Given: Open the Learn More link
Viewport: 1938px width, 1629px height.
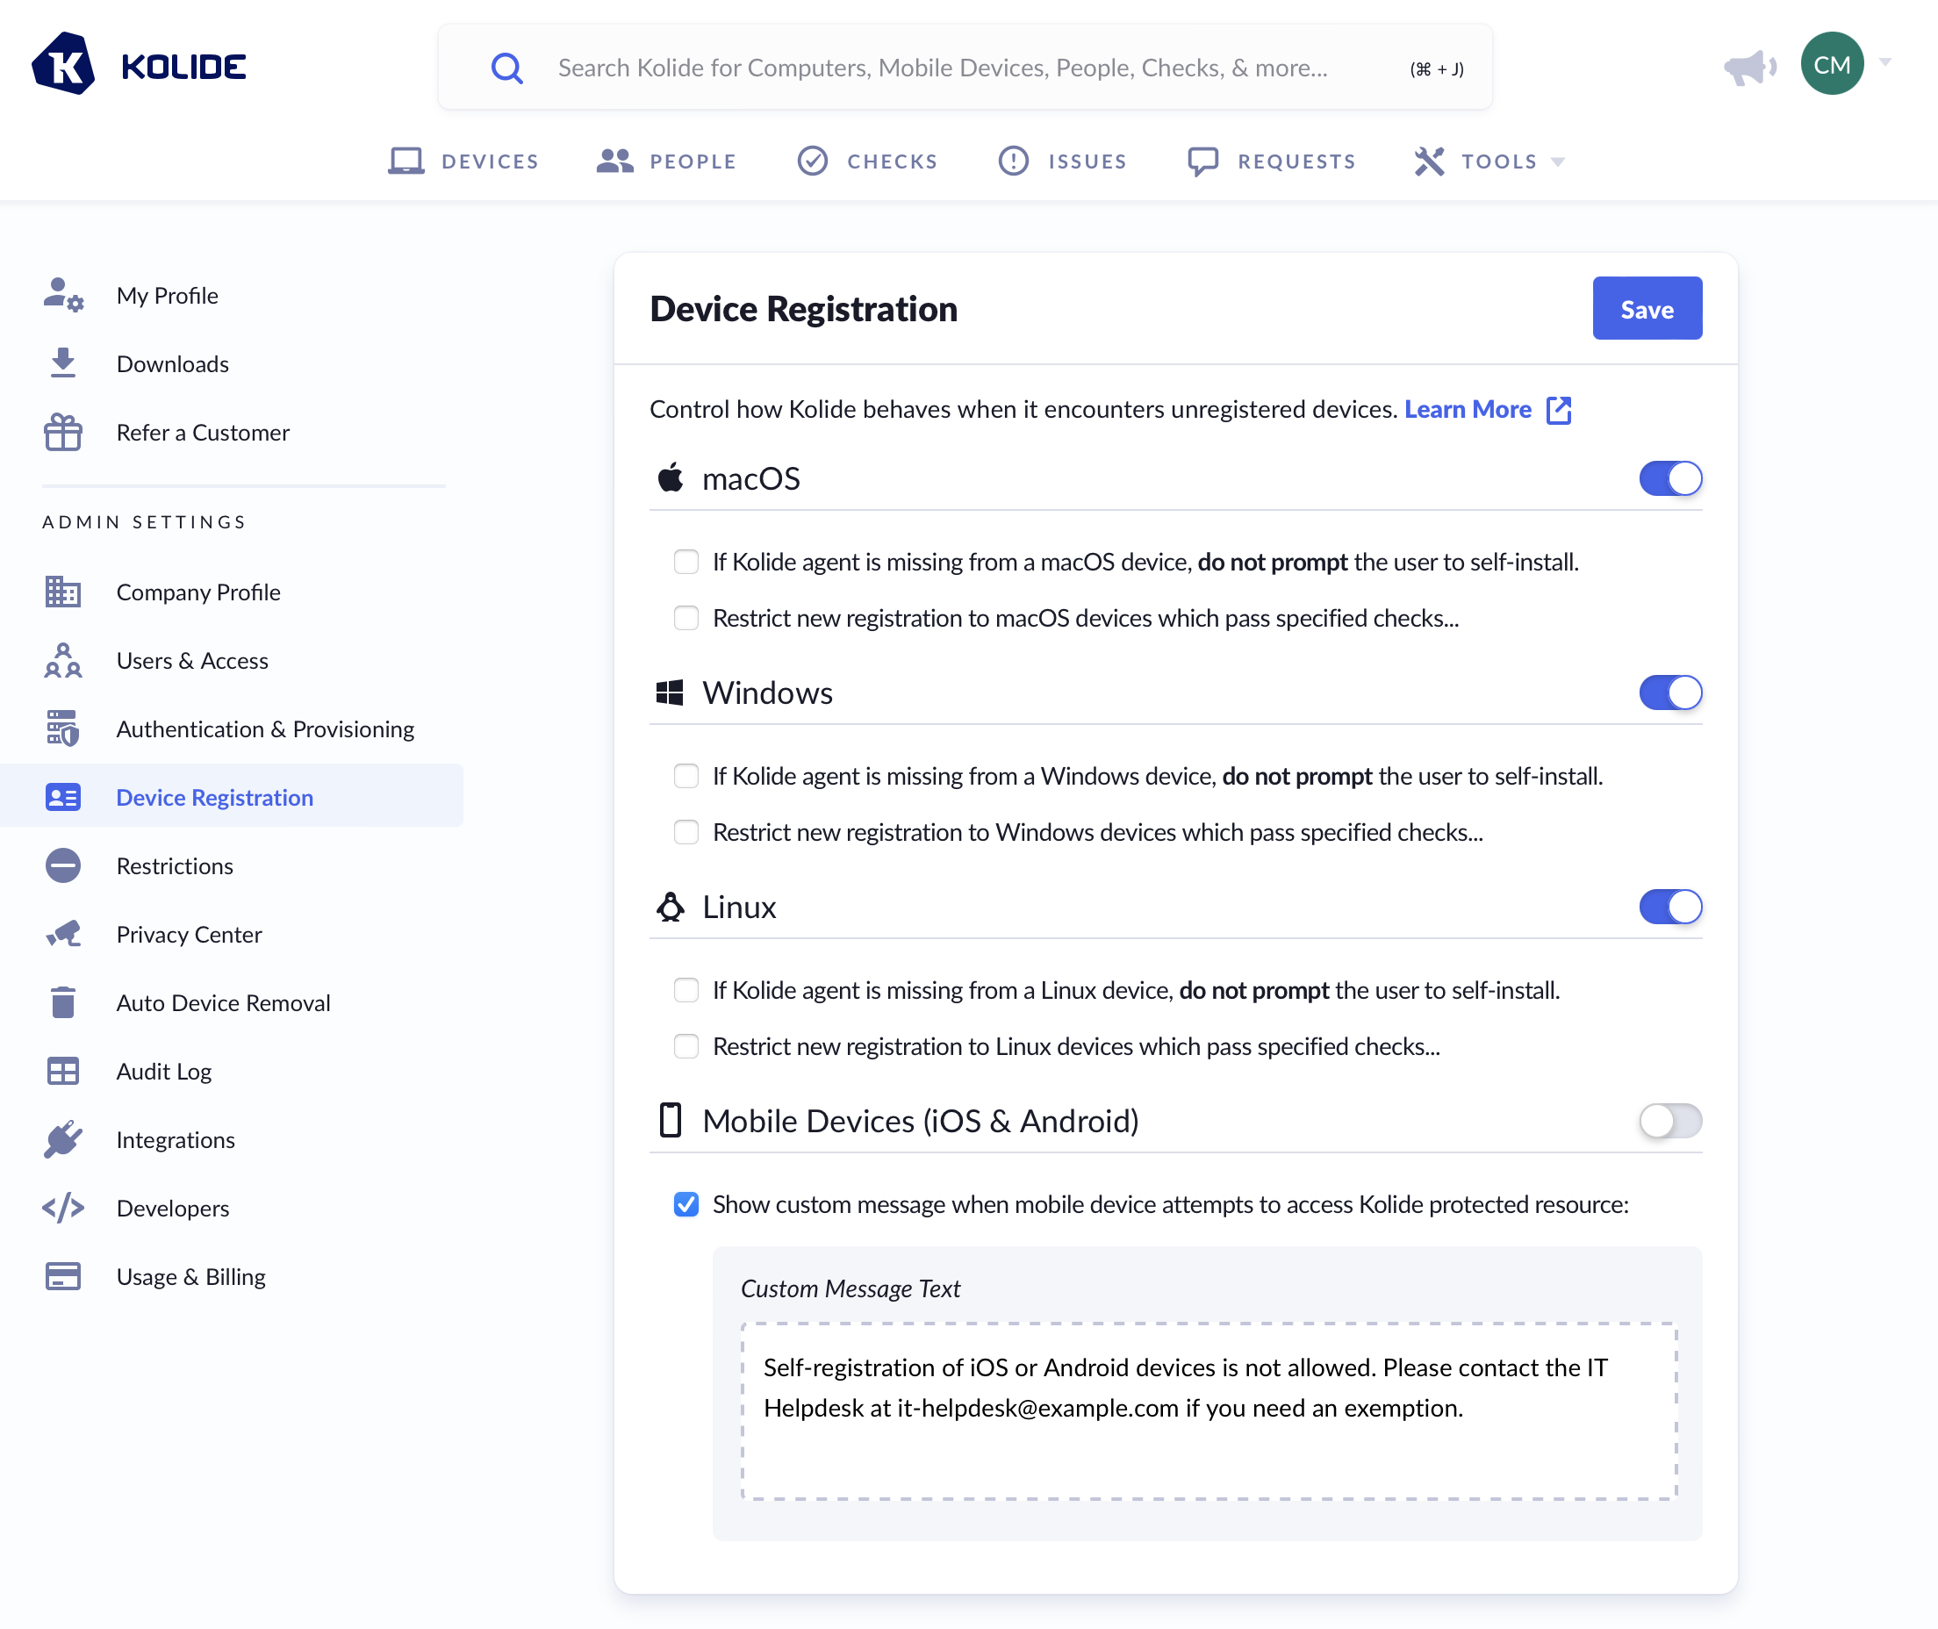Looking at the screenshot, I should (1468, 409).
